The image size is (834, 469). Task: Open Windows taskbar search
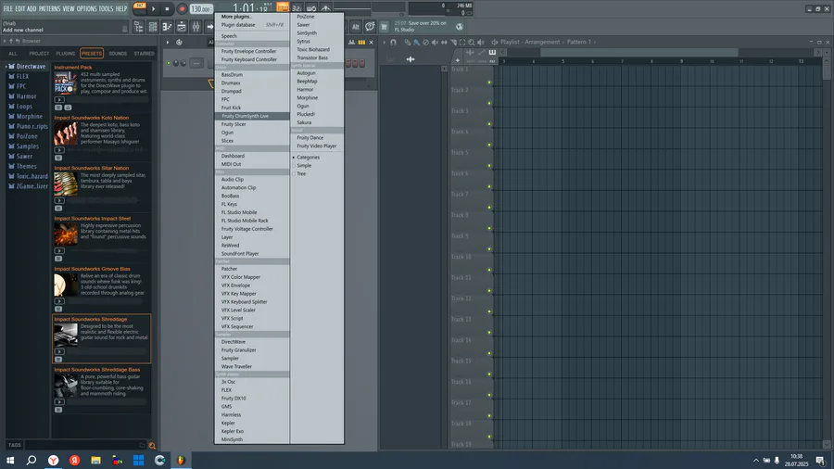(32, 460)
